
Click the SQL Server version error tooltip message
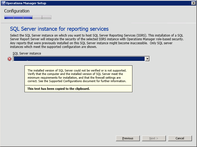(x=77, y=76)
